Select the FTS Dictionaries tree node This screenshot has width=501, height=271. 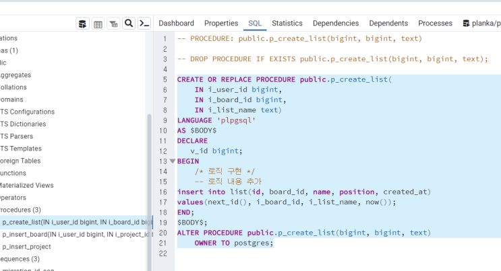click(x=23, y=124)
